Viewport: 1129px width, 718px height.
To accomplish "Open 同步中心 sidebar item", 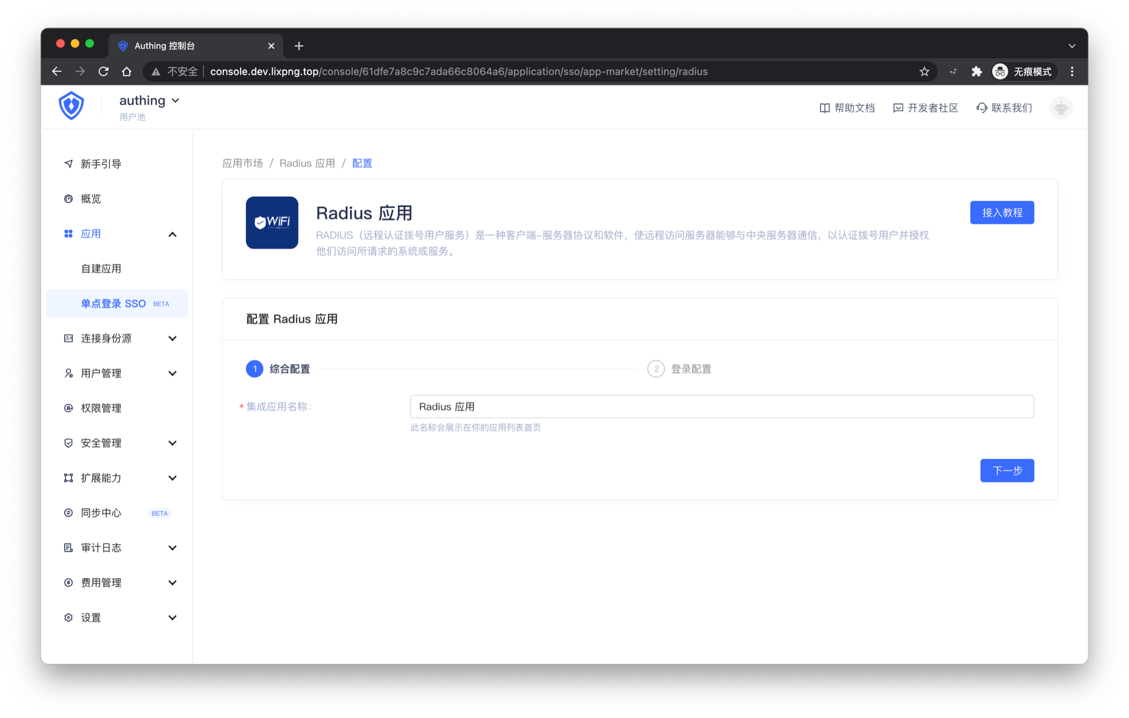I will [101, 513].
